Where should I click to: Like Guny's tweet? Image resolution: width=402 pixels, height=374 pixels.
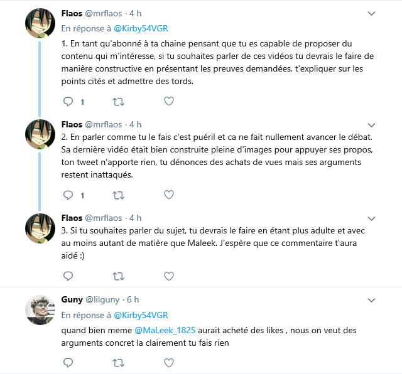[x=168, y=362]
